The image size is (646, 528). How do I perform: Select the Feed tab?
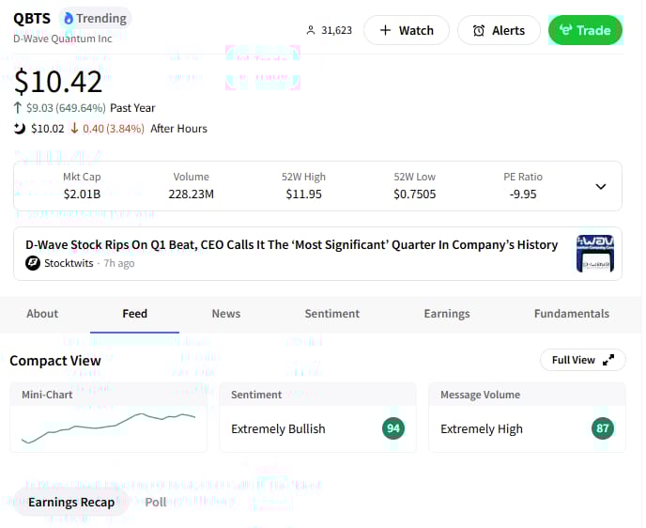[134, 314]
